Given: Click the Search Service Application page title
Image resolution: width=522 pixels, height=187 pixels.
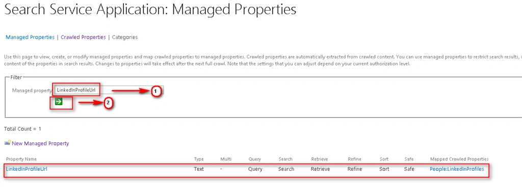Looking at the screenshot, I should pyautogui.click(x=150, y=10).
